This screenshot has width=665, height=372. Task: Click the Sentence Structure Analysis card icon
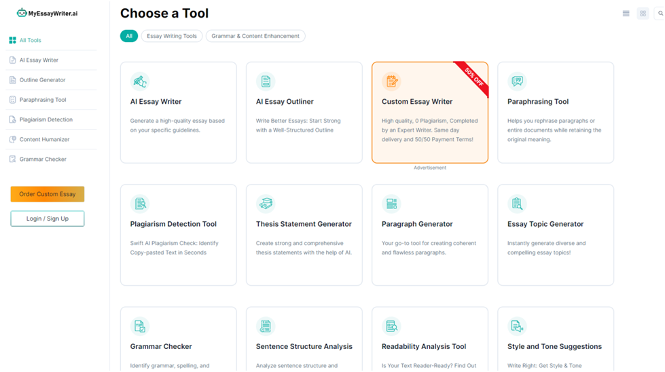(266, 327)
